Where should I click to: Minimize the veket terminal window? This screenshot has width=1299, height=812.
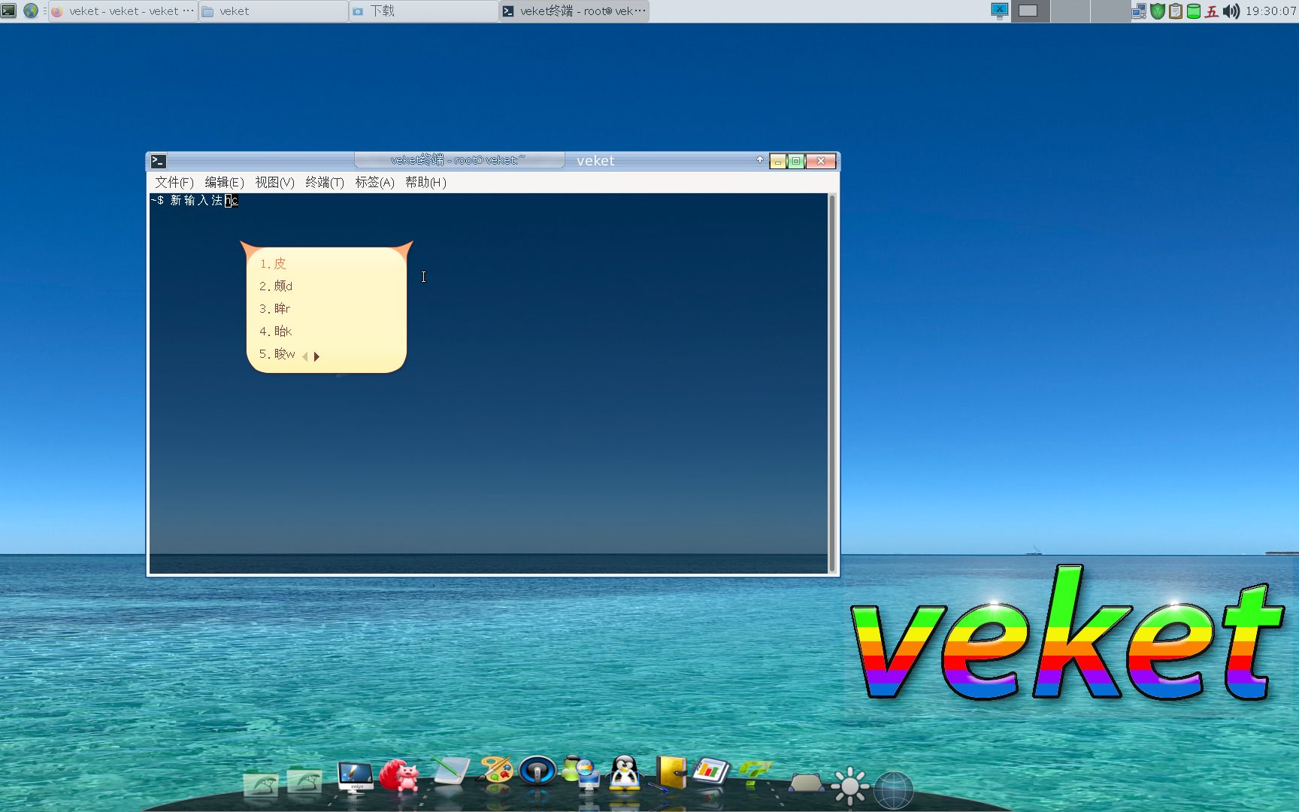[x=778, y=161]
